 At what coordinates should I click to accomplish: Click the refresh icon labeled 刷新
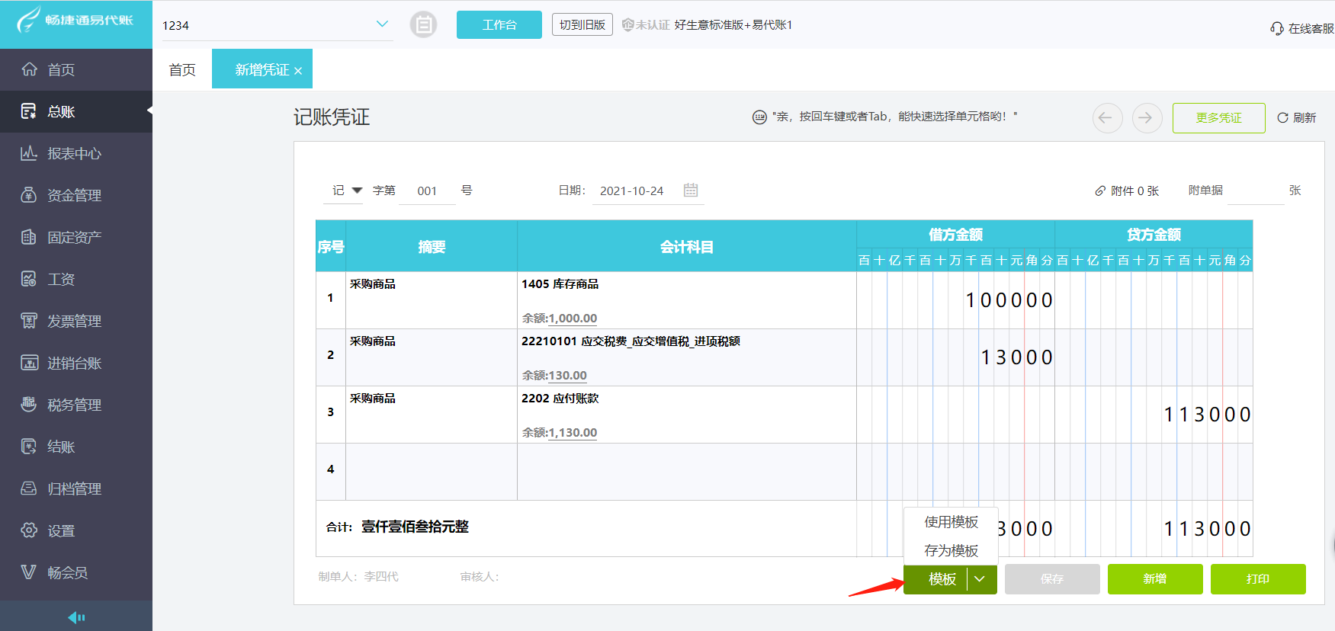(1283, 118)
